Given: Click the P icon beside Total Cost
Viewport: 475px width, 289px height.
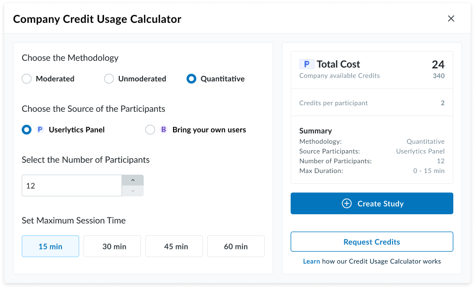Looking at the screenshot, I should (306, 64).
